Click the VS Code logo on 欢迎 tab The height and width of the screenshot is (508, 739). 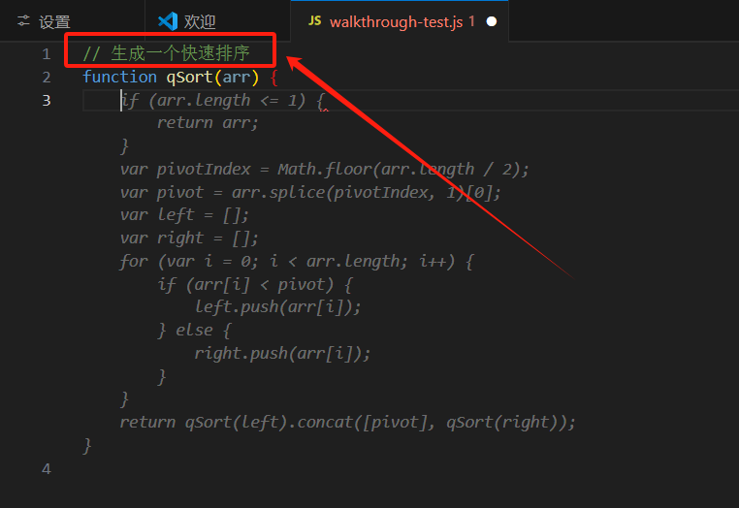168,21
